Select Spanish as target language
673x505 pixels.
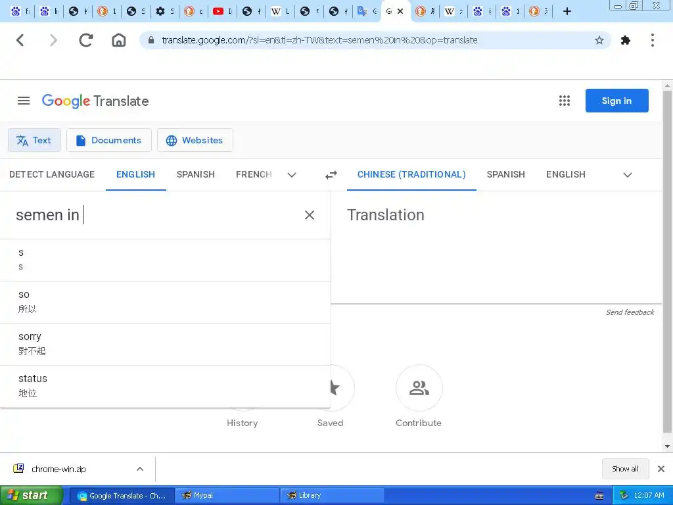pos(505,175)
